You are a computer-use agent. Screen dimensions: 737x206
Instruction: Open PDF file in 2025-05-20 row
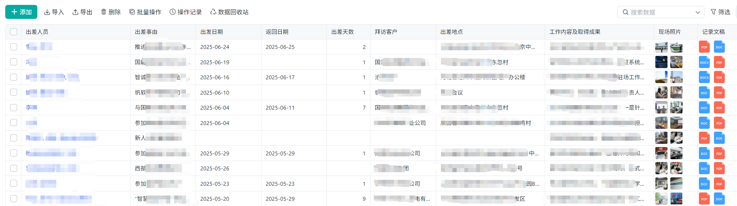click(704, 199)
